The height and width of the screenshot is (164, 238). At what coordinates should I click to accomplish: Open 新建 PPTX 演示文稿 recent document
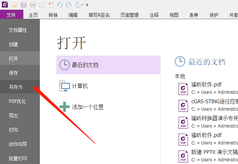(x=208, y=156)
